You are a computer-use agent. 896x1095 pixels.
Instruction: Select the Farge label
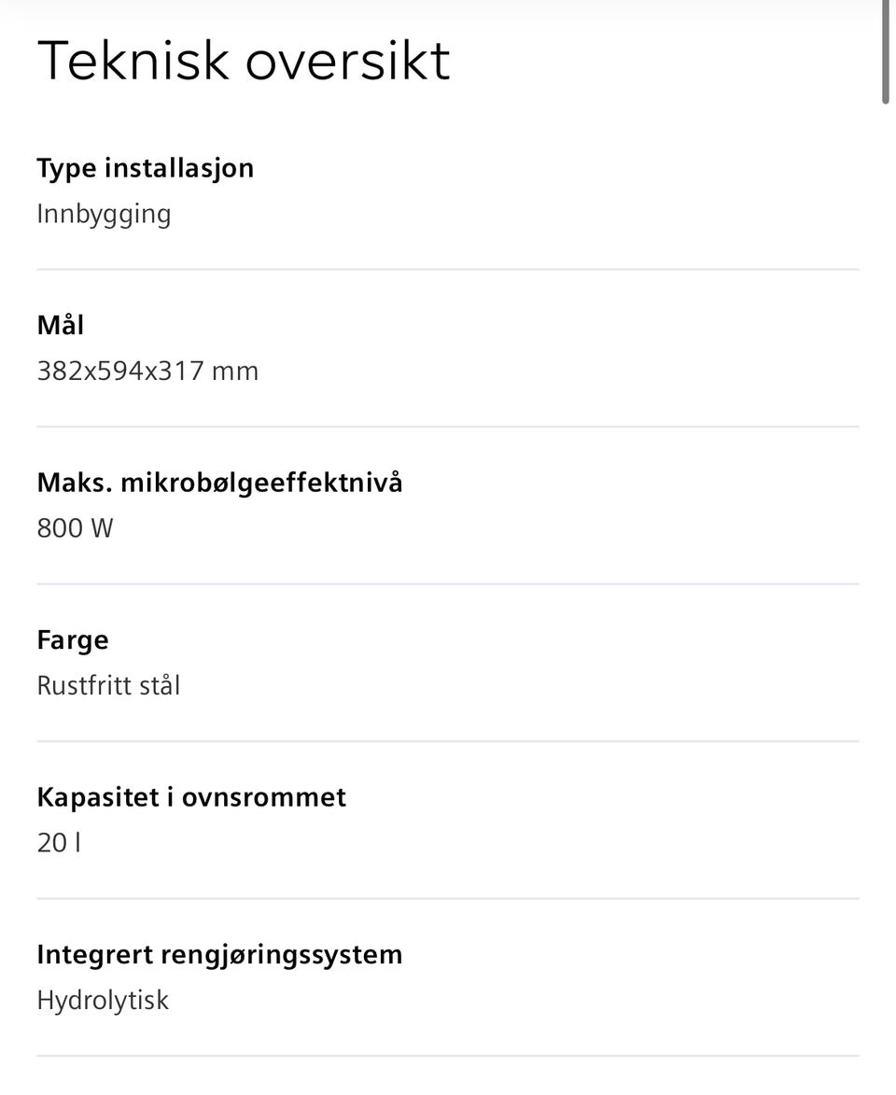[73, 641]
